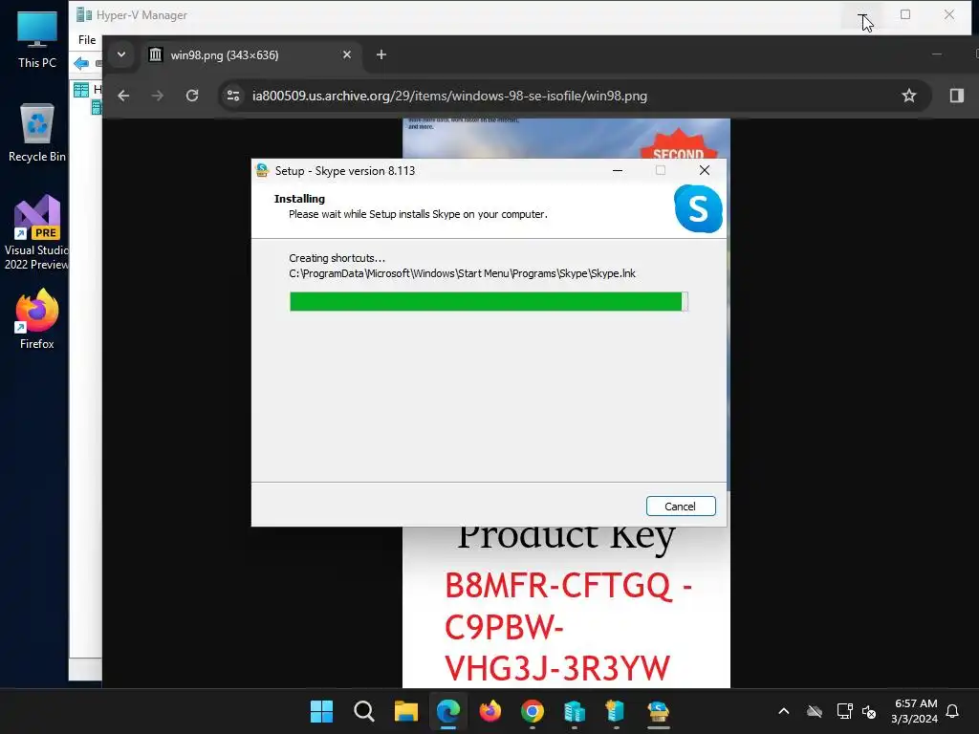The image size is (979, 734).
Task: Close the win98.png tab
Action: click(x=347, y=54)
